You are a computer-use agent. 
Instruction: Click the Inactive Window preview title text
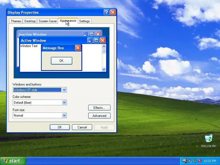pyautogui.click(x=32, y=35)
